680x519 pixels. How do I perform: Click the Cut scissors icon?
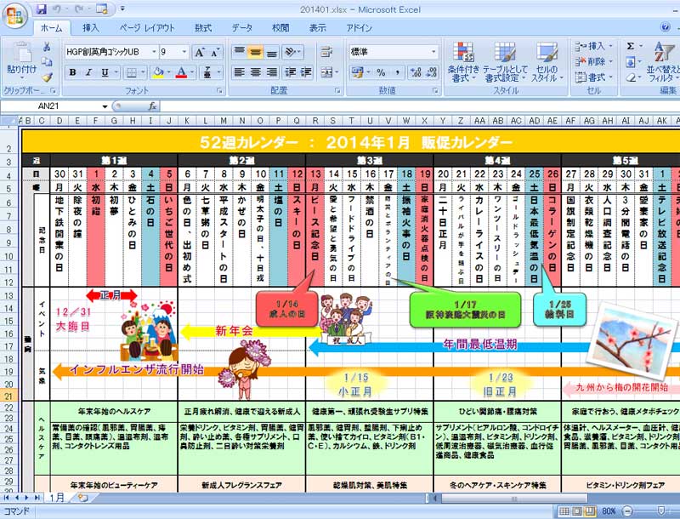coord(47,47)
